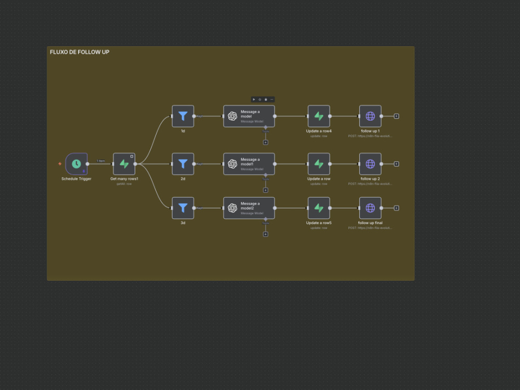Screen dimensions: 520x390
Task: Add a tool under 'Message a model1' plus
Action: (265, 190)
